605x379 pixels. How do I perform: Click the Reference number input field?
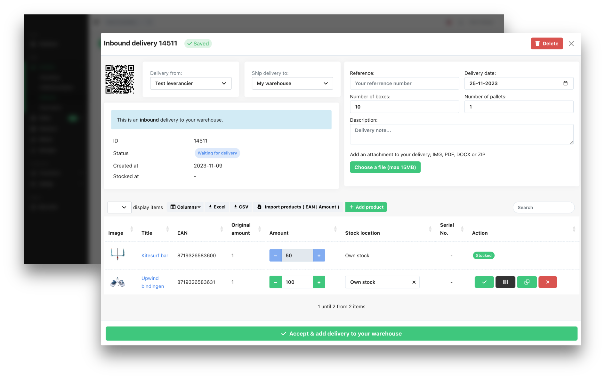coord(404,83)
